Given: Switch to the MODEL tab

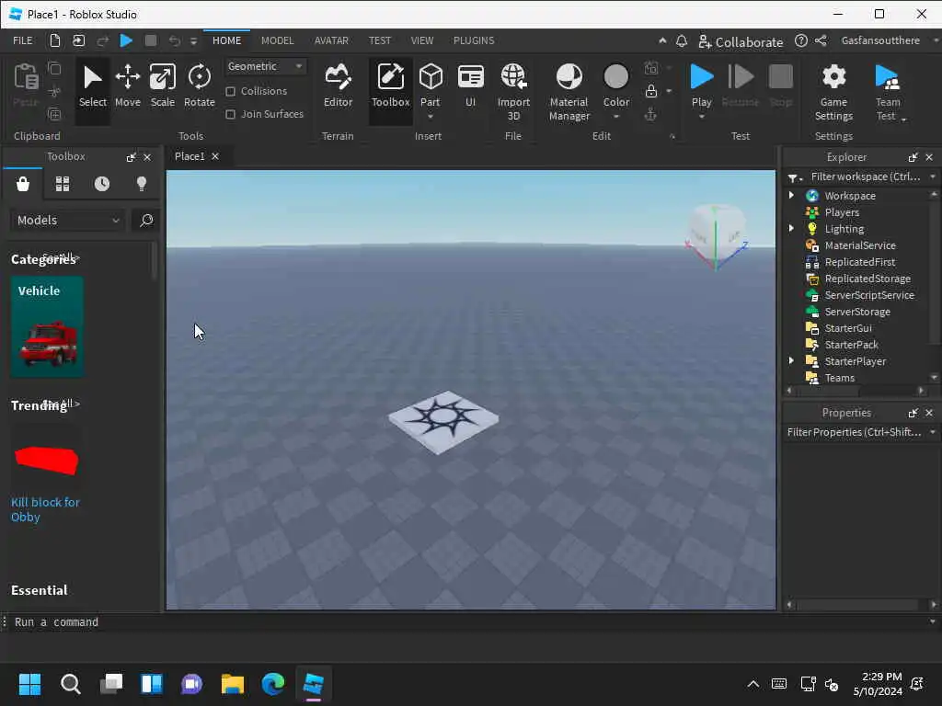Looking at the screenshot, I should tap(277, 40).
